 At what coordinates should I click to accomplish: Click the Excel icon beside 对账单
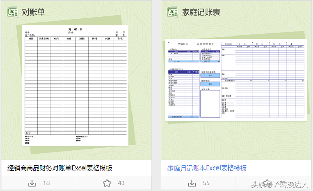tap(13, 12)
